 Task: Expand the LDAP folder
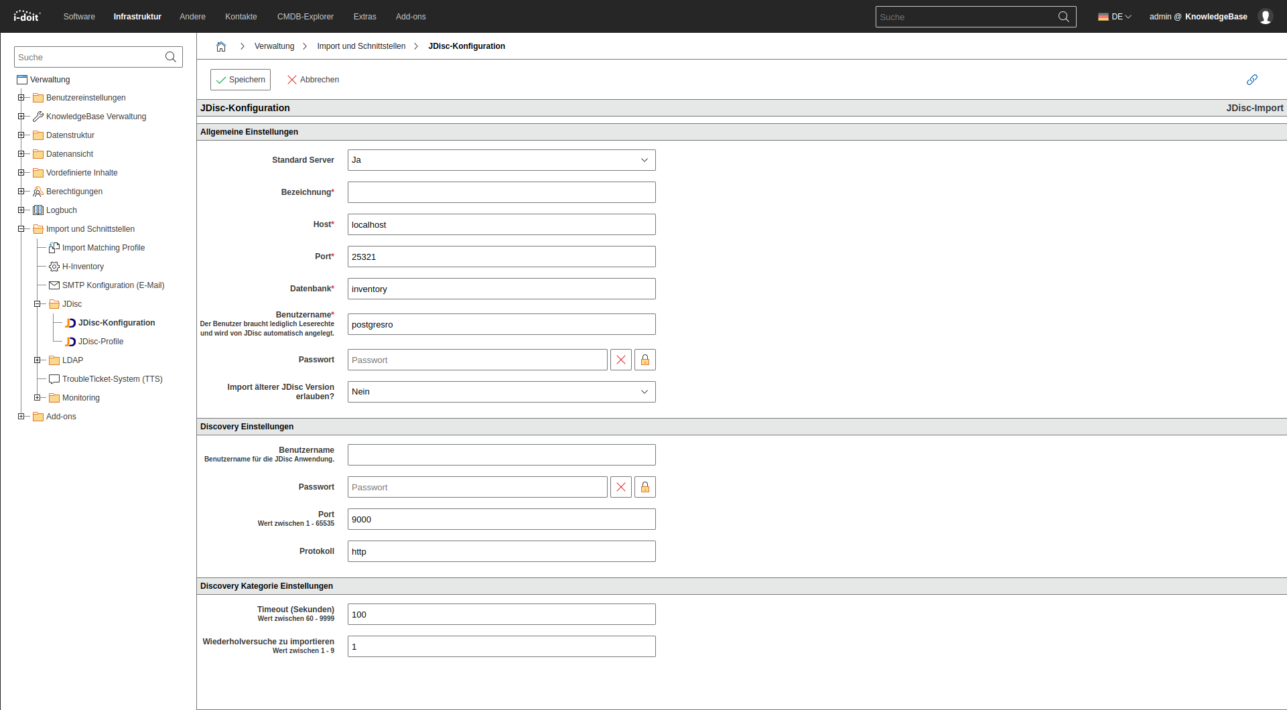(38, 360)
